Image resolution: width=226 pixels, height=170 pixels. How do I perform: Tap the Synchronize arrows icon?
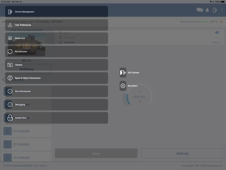point(10,51)
